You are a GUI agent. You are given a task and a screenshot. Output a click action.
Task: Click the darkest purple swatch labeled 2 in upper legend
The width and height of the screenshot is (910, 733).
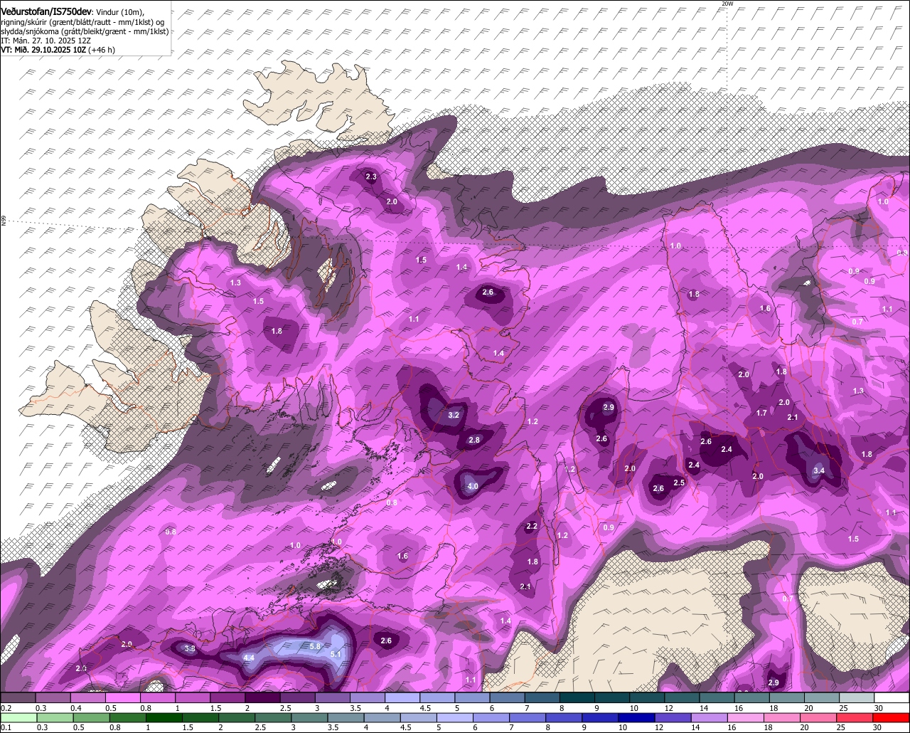(x=262, y=697)
